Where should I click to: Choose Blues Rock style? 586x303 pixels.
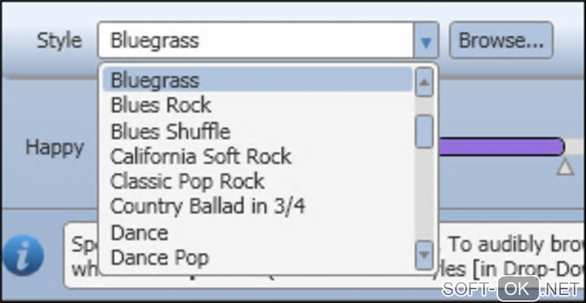[161, 105]
